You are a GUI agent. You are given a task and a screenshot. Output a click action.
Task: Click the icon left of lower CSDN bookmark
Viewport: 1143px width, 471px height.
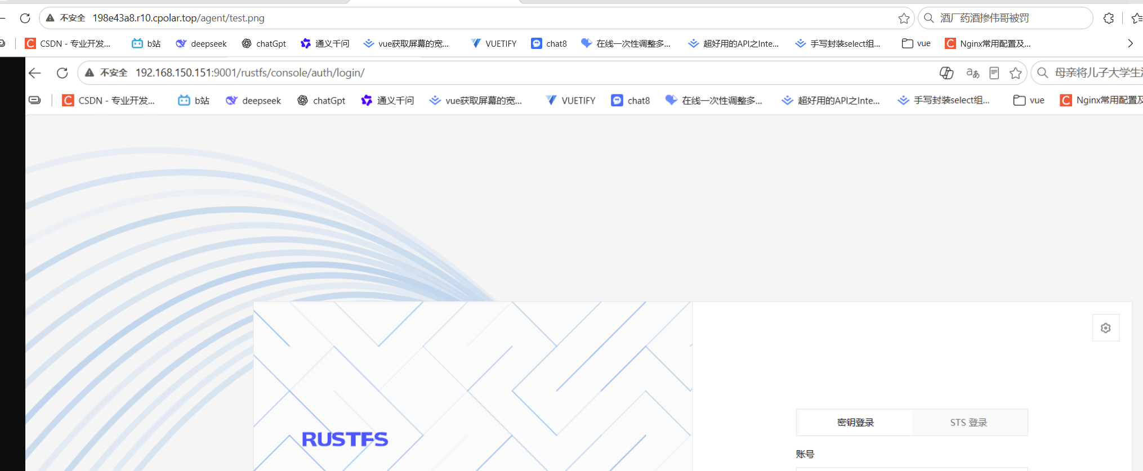coord(35,100)
